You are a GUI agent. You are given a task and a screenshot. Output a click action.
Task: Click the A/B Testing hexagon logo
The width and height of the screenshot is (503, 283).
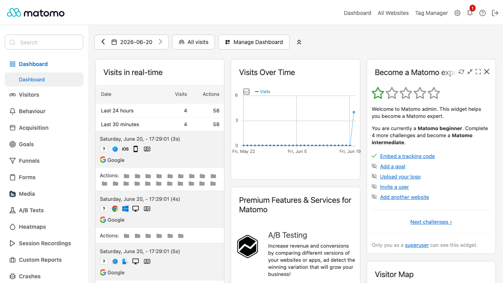coord(248,246)
